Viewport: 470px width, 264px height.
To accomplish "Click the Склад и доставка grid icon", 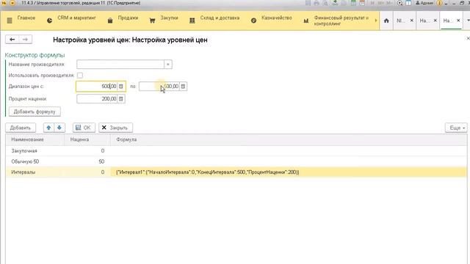I will tap(192, 21).
